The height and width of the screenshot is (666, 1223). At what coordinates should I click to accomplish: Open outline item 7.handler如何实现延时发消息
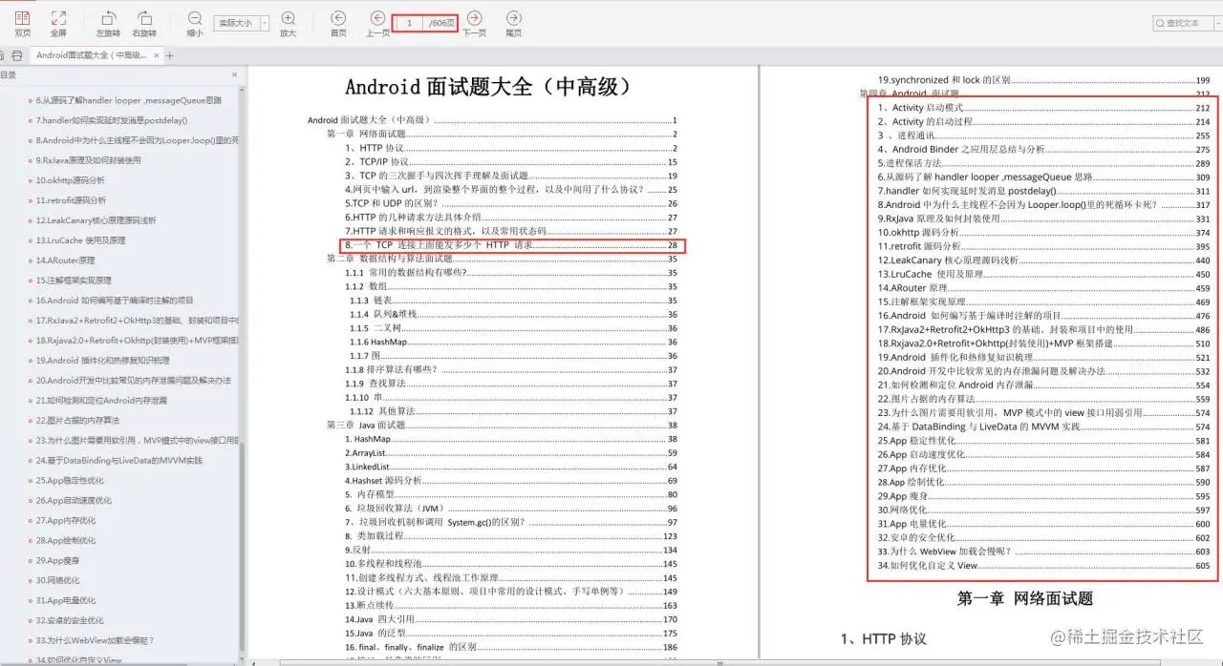pos(111,120)
